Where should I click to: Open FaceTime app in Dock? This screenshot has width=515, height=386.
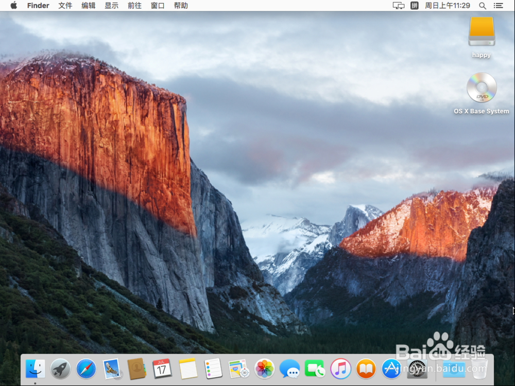(x=315, y=369)
